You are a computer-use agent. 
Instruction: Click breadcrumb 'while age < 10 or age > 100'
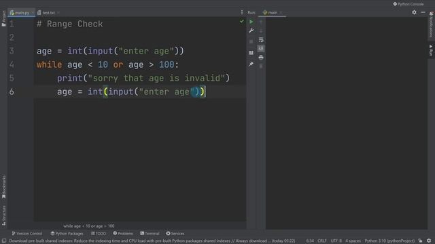(89, 226)
